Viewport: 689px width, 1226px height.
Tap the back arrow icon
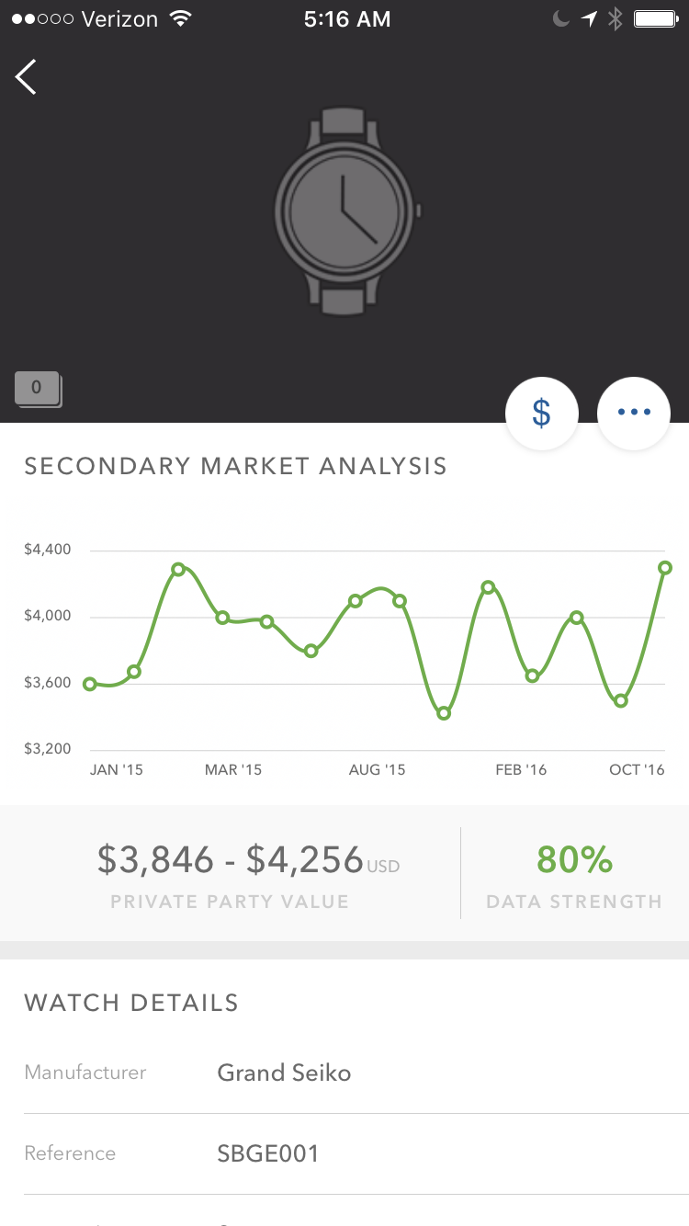pyautogui.click(x=27, y=76)
